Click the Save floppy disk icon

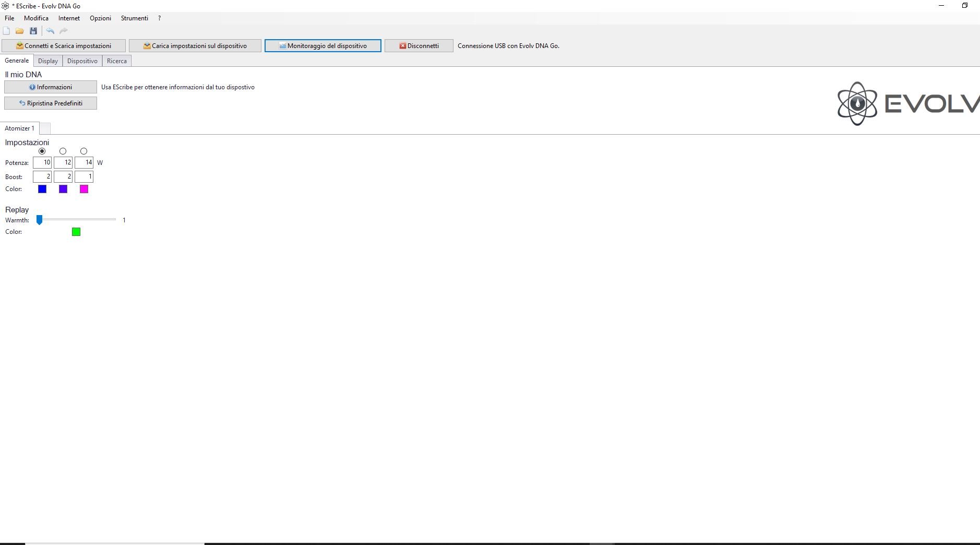(x=33, y=31)
